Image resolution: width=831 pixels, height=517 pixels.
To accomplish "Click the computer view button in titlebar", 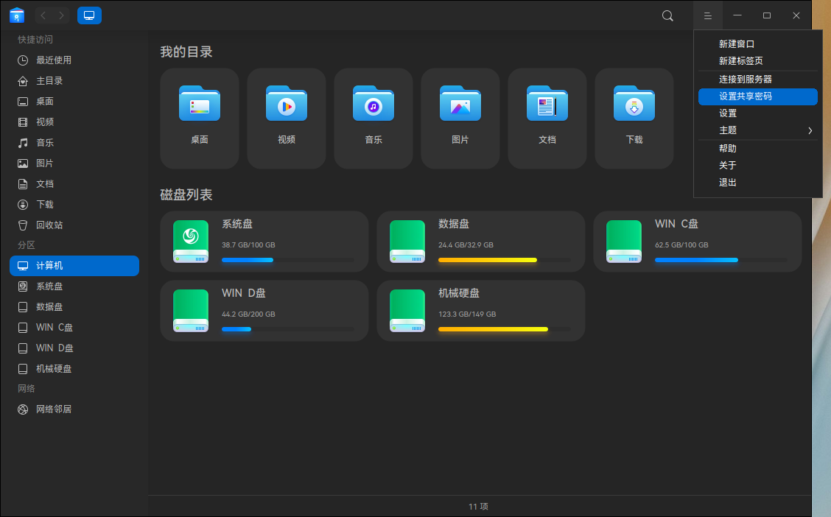I will pos(89,16).
